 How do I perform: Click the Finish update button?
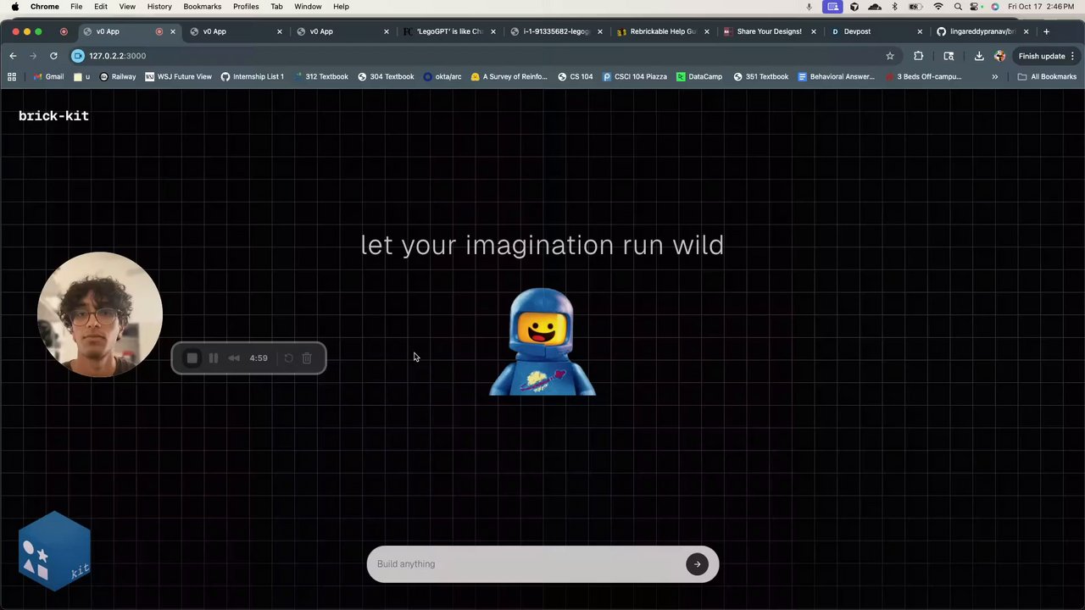(x=1042, y=56)
